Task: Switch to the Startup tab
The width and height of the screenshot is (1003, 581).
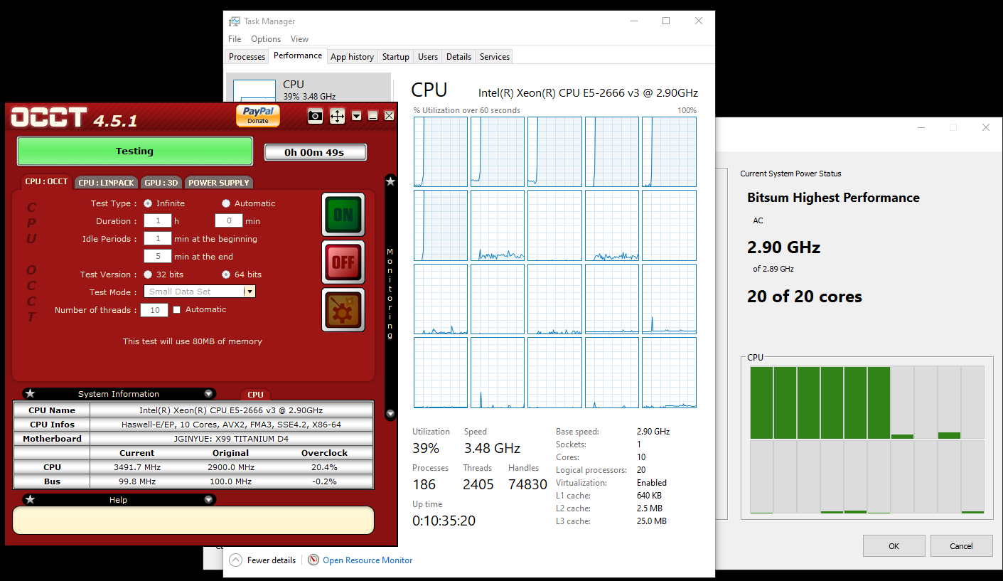Action: click(x=395, y=57)
